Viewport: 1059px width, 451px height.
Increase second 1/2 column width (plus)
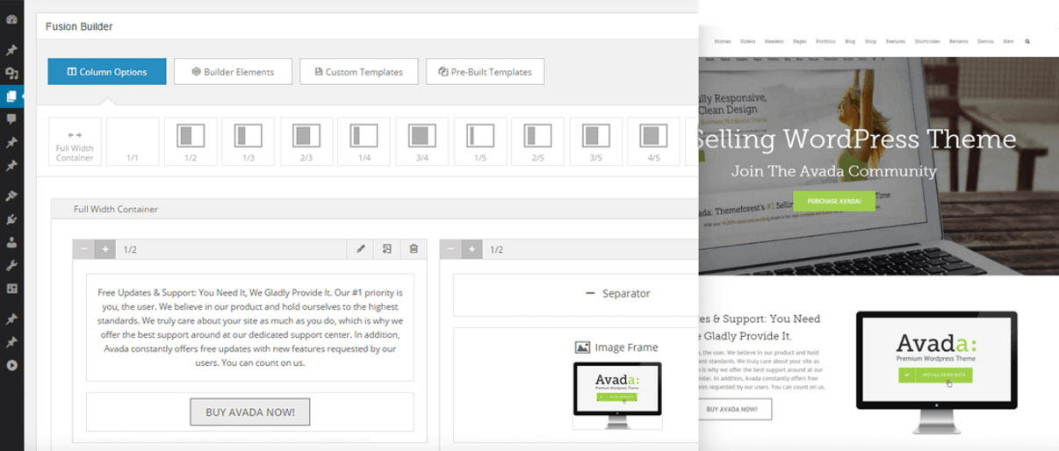click(x=472, y=249)
